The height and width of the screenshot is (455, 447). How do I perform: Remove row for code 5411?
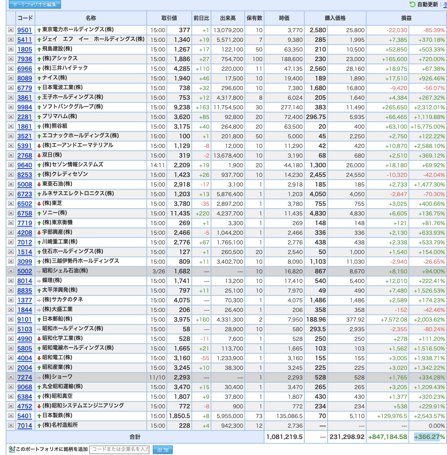pyautogui.click(x=11, y=39)
